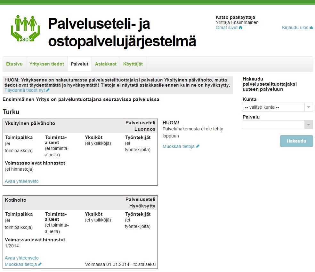Image resolution: width=315 pixels, height=272 pixels.
Task: Click the 1/2014 price list entry
Action: 12,246
